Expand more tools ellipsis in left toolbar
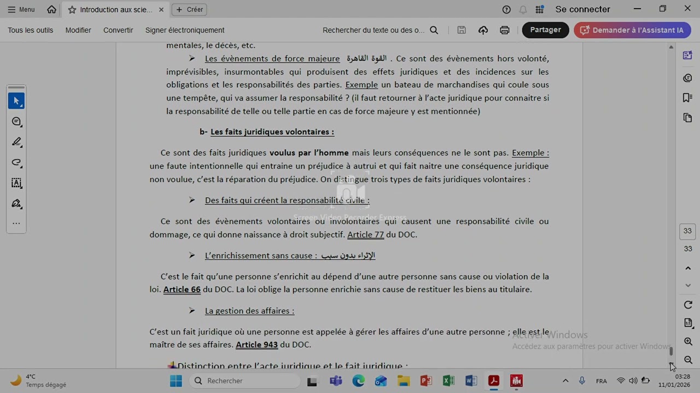This screenshot has height=393, width=700. coord(16,223)
